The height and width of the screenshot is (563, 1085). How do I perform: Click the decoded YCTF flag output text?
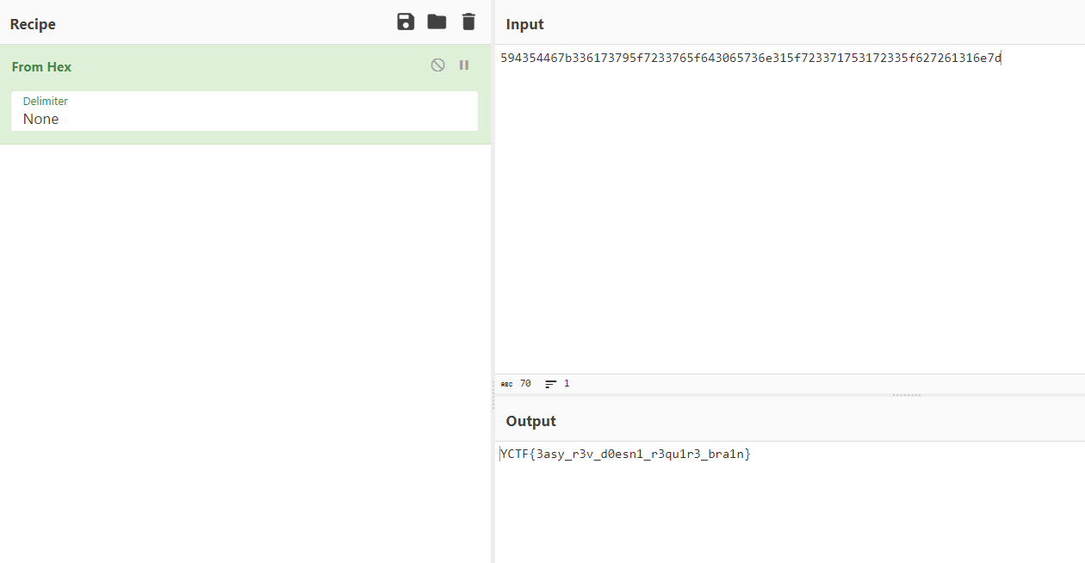(x=625, y=454)
